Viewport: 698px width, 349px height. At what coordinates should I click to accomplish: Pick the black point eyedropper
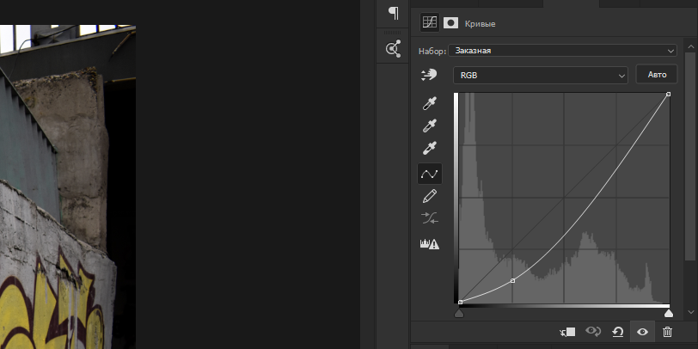tap(430, 104)
